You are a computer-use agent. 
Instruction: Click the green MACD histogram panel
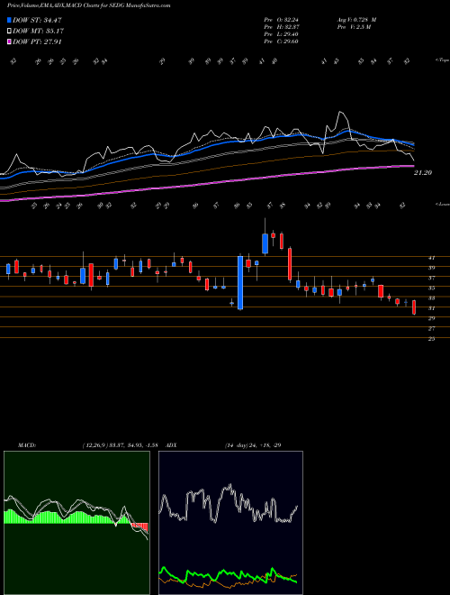click(x=76, y=523)
